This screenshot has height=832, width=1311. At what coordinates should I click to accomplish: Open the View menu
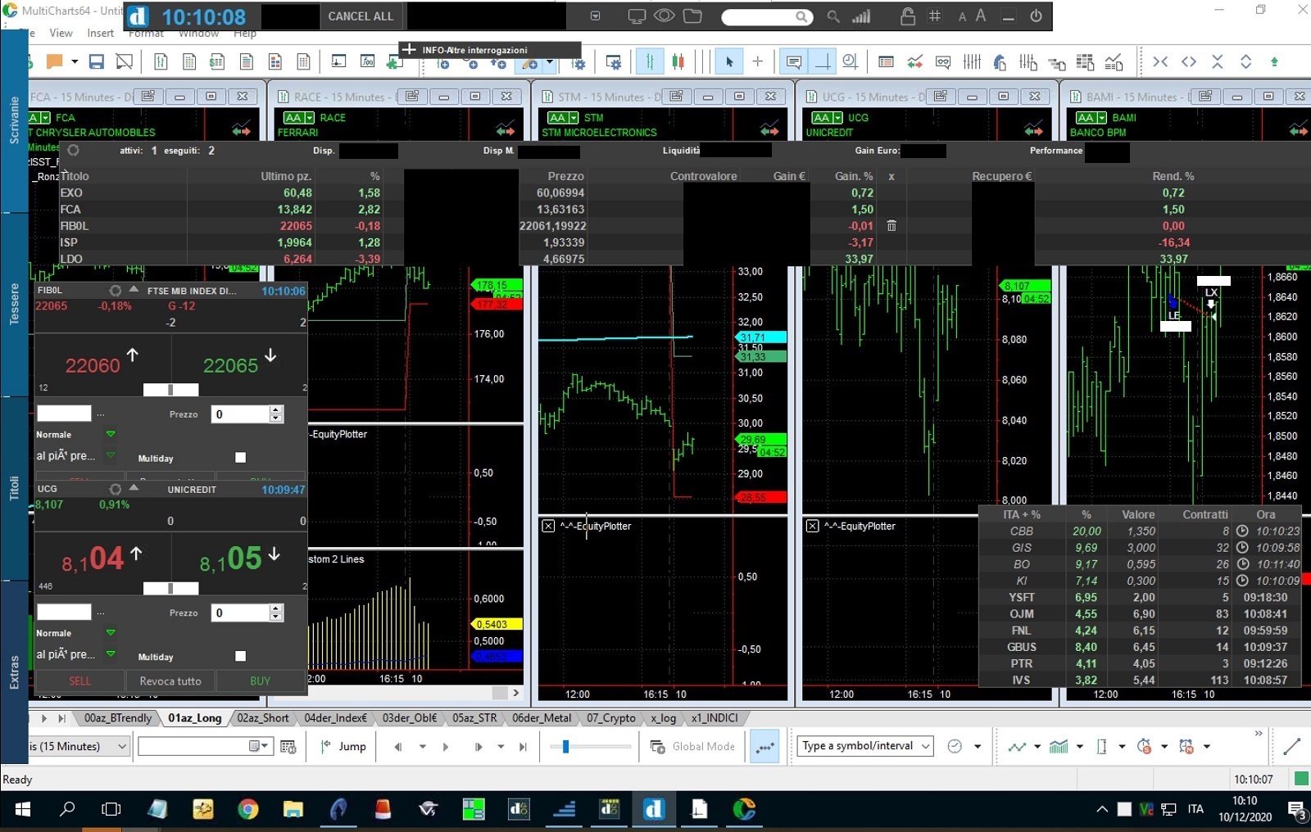click(x=61, y=34)
